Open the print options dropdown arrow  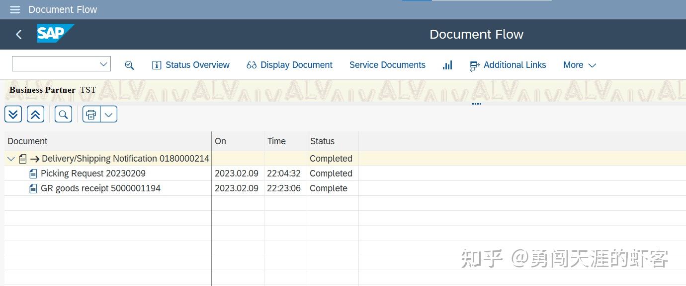(x=108, y=114)
